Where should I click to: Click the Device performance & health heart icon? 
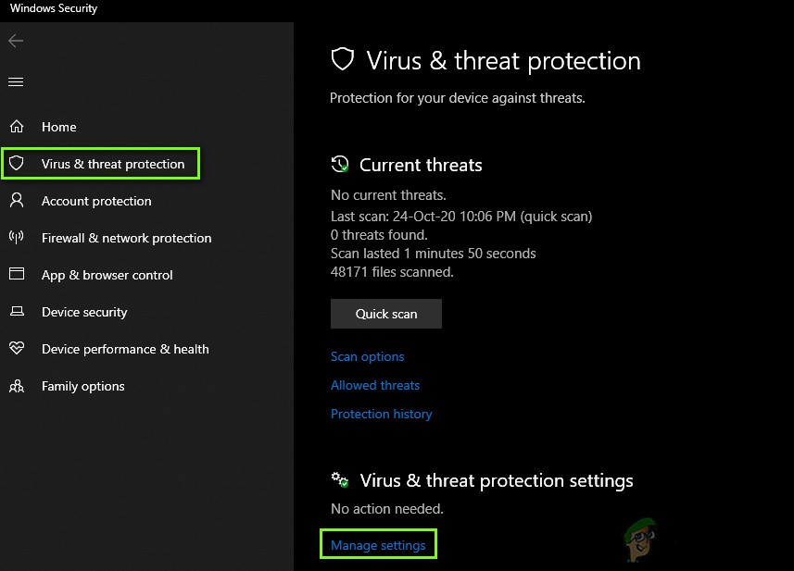[17, 349]
